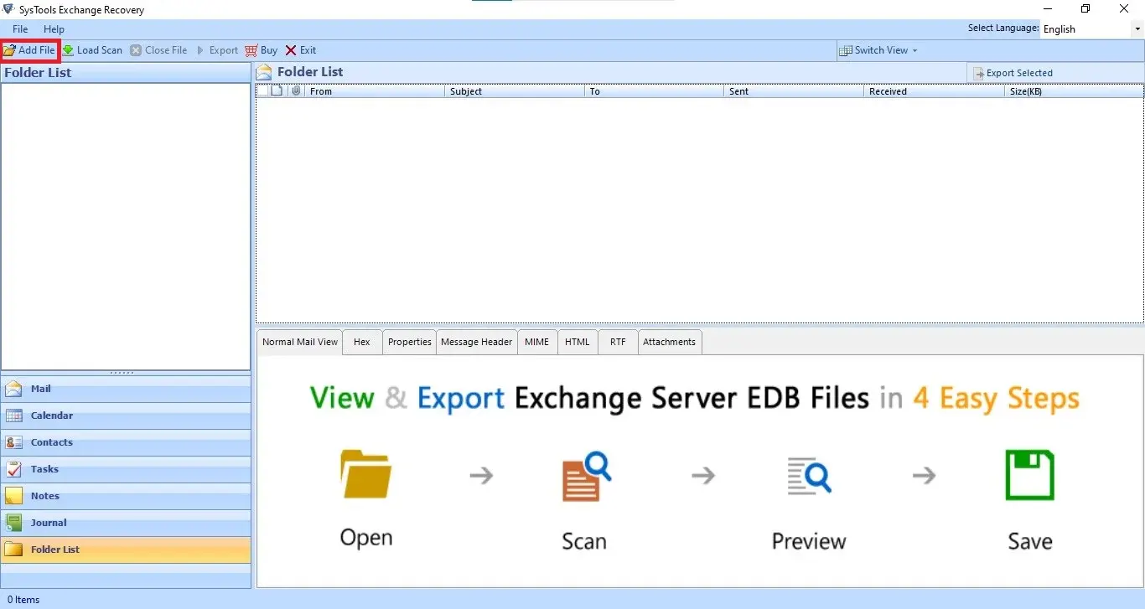Click the minimize window button
1145x609 pixels.
point(1047,9)
